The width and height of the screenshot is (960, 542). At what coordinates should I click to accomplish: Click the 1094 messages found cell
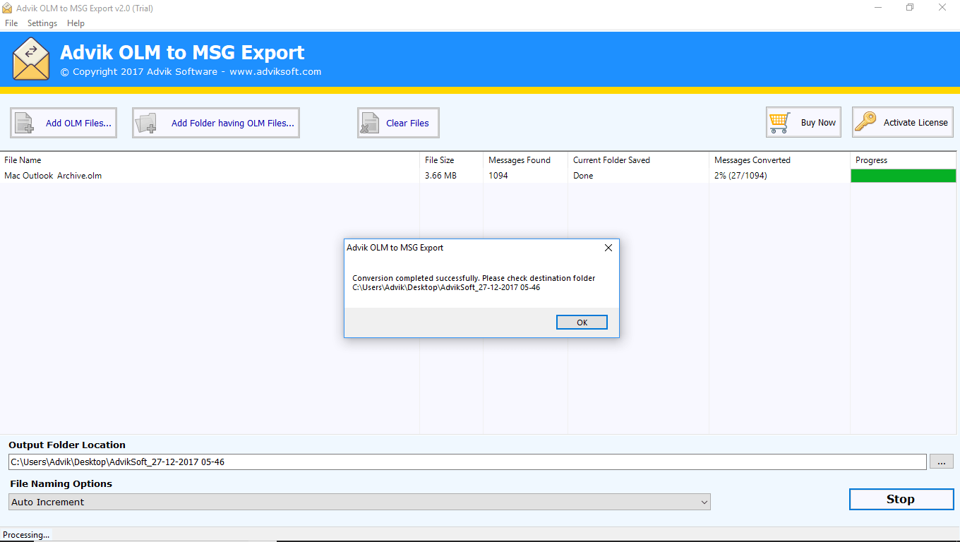[x=498, y=176]
